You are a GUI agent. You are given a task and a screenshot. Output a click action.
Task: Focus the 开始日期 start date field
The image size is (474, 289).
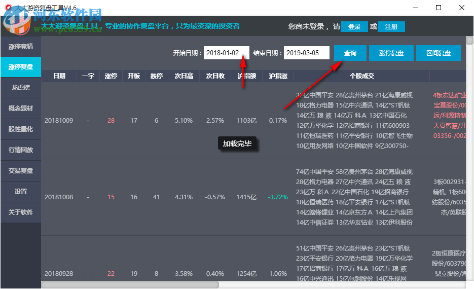click(x=227, y=53)
